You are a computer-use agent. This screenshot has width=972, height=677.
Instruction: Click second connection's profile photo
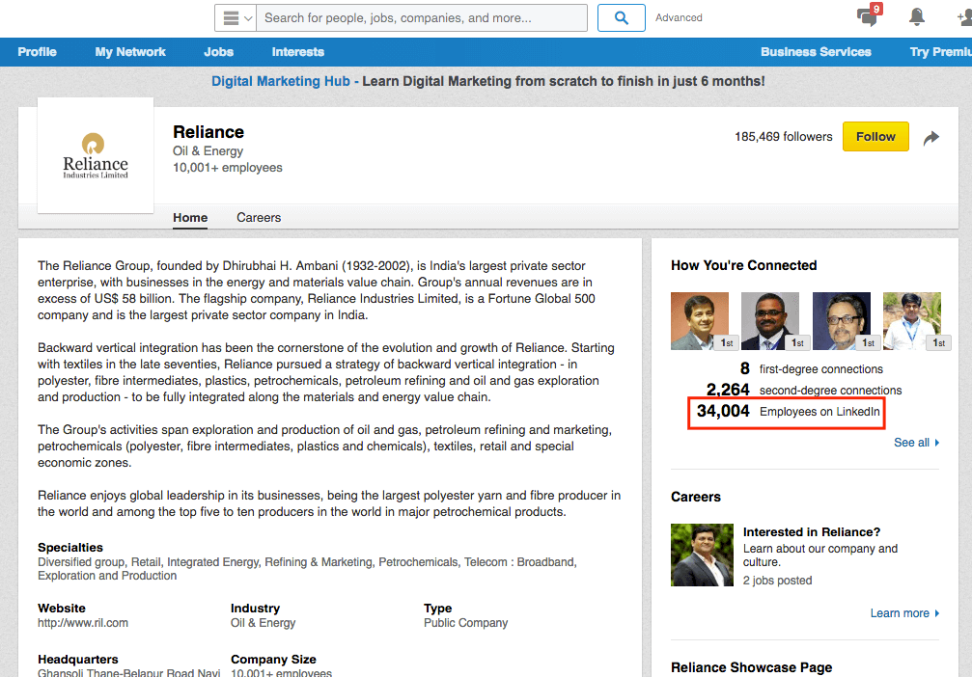770,321
